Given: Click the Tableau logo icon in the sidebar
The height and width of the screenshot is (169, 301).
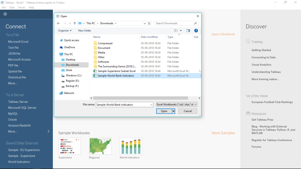Looking at the screenshot, I should click(5, 14).
